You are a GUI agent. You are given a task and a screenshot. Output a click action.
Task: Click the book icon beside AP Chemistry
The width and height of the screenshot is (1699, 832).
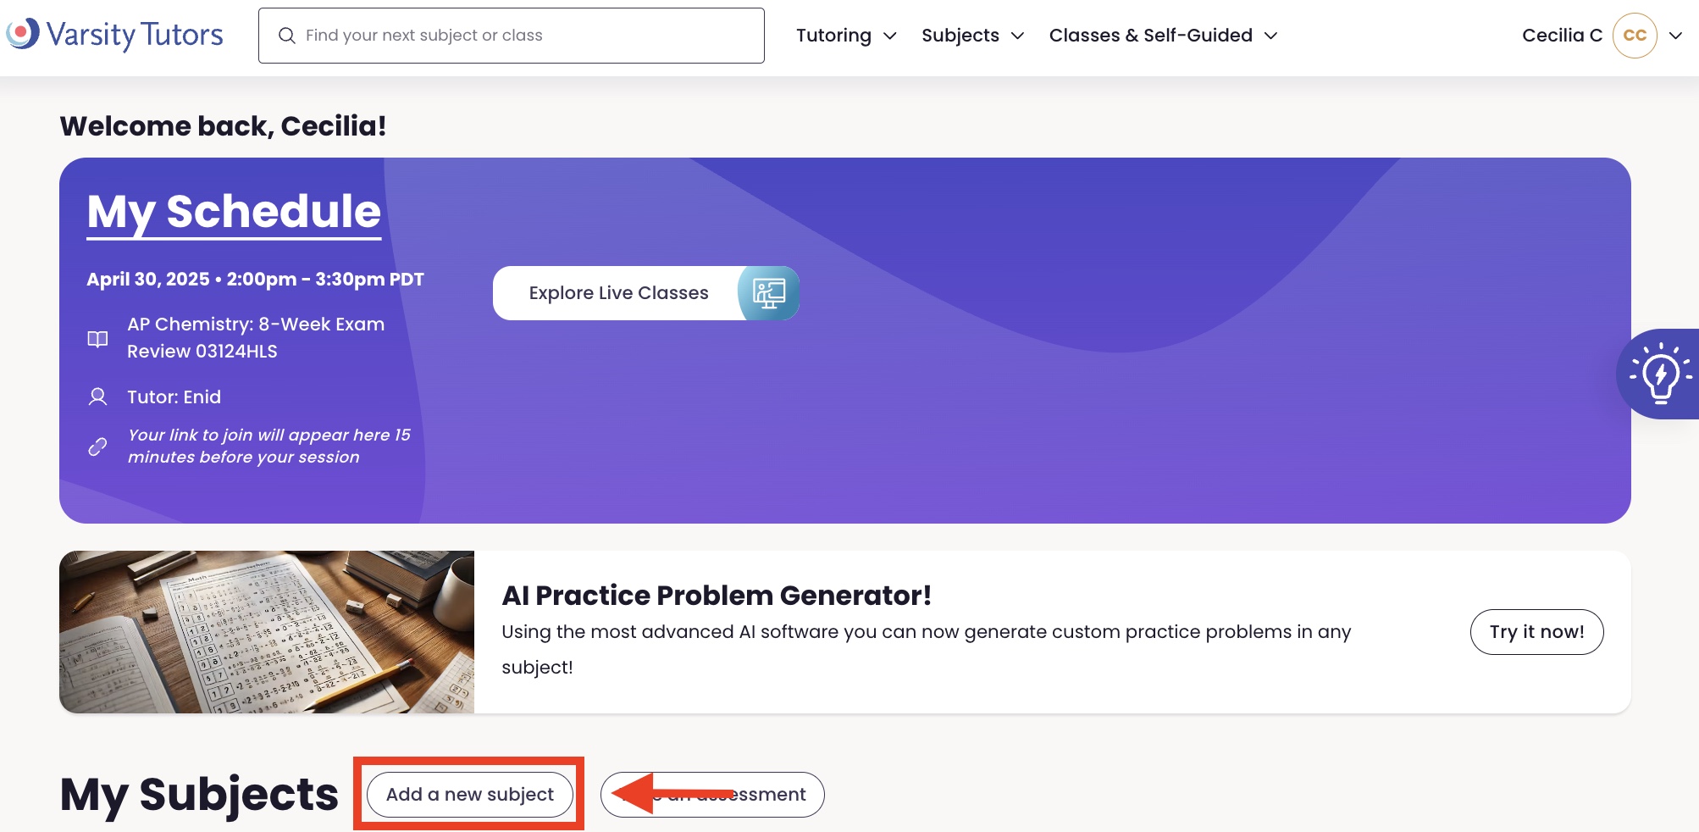[98, 339]
